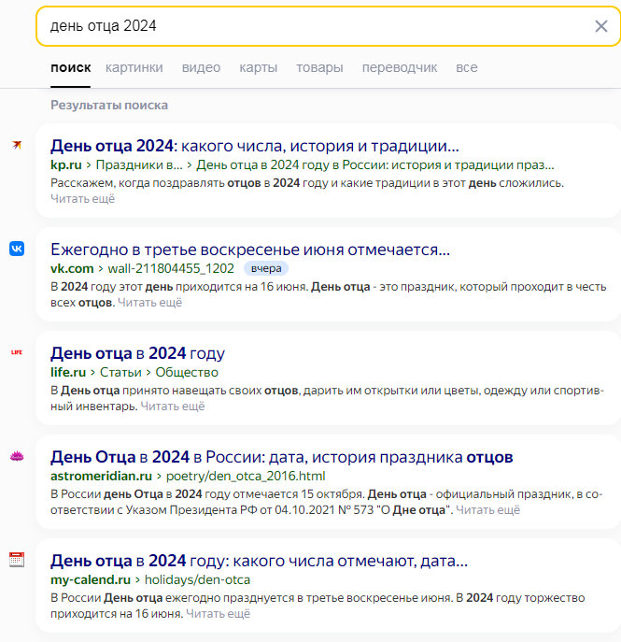Open the life.ru domain link
This screenshot has width=621, height=642.
point(68,372)
